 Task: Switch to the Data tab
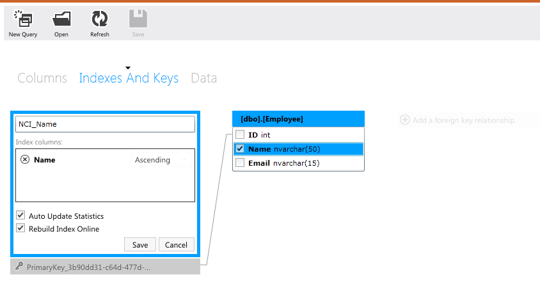click(x=203, y=78)
